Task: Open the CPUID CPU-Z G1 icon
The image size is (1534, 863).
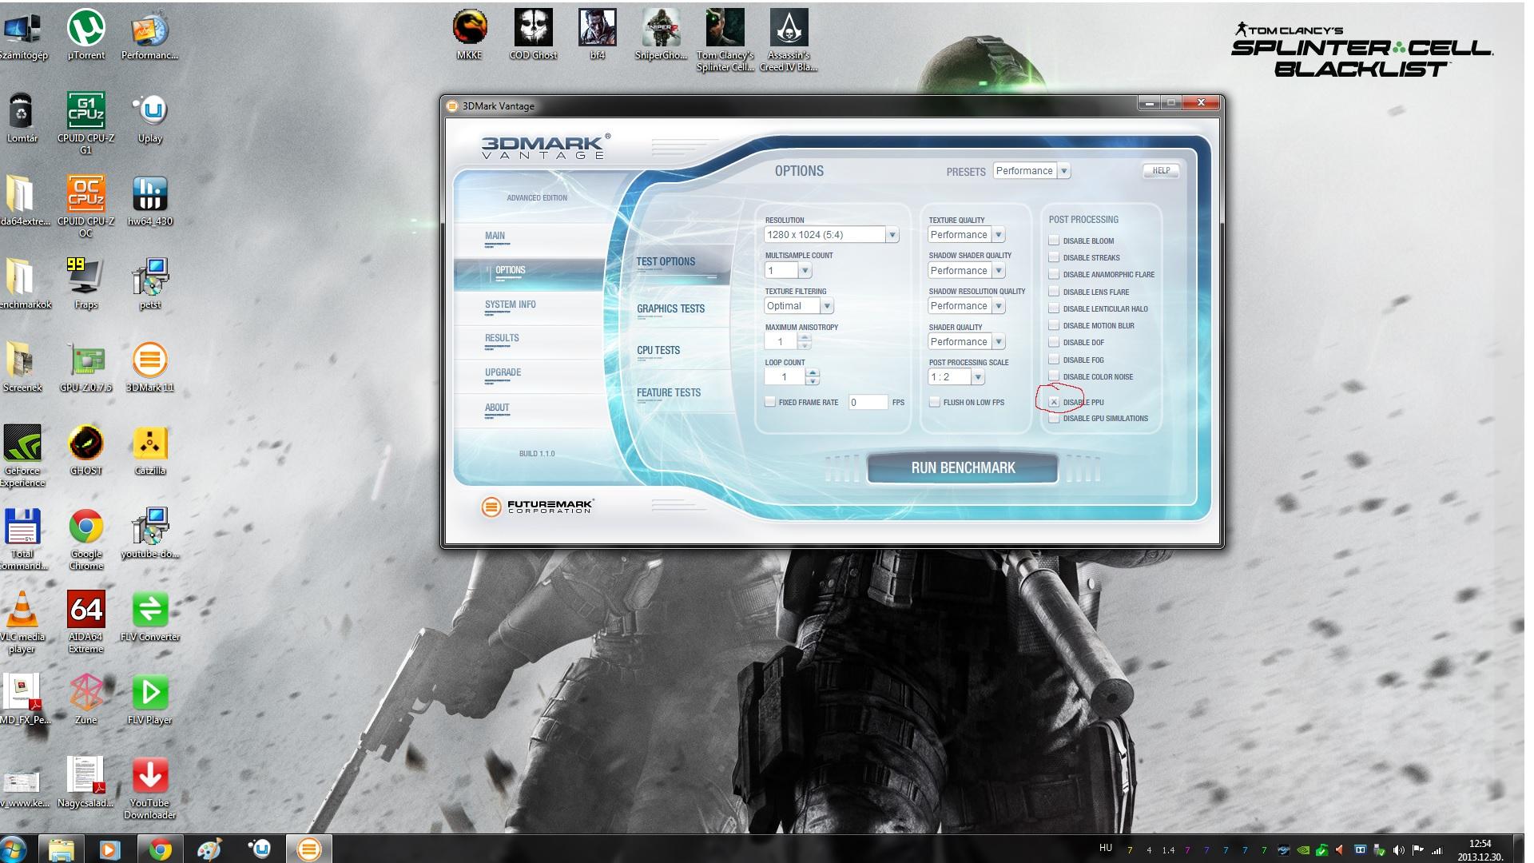Action: pyautogui.click(x=86, y=123)
